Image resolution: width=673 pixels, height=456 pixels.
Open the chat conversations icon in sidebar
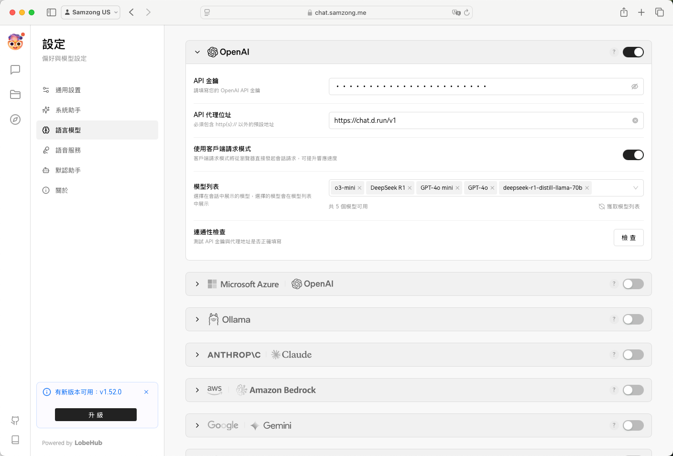[x=15, y=70]
